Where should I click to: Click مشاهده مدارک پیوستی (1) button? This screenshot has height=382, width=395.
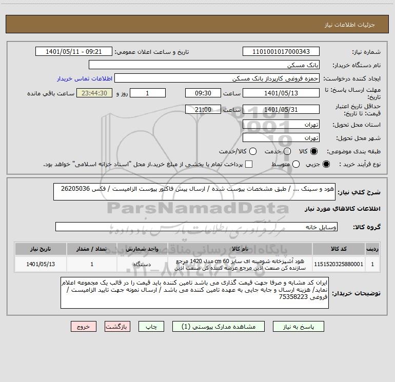click(x=219, y=327)
